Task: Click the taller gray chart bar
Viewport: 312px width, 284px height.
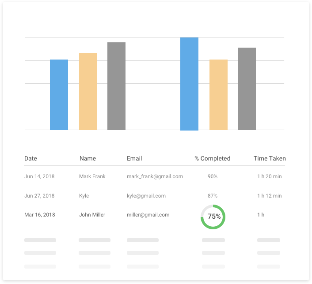Action: click(116, 86)
